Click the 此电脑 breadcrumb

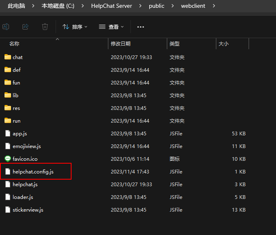16,6
